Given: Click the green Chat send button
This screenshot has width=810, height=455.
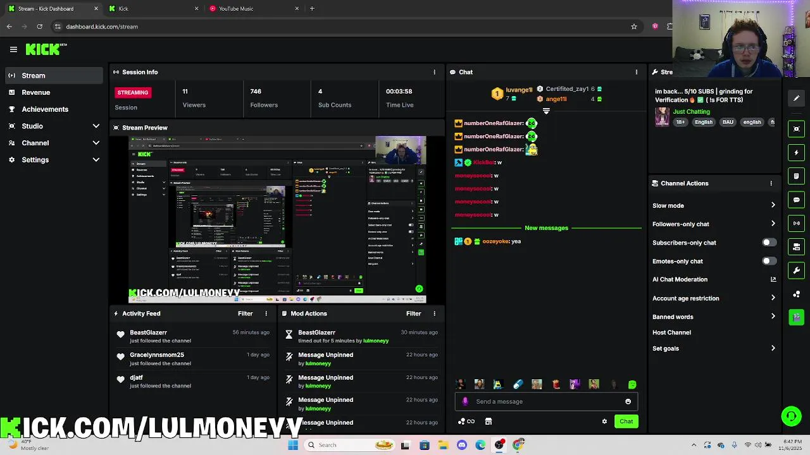Looking at the screenshot, I should click(626, 422).
